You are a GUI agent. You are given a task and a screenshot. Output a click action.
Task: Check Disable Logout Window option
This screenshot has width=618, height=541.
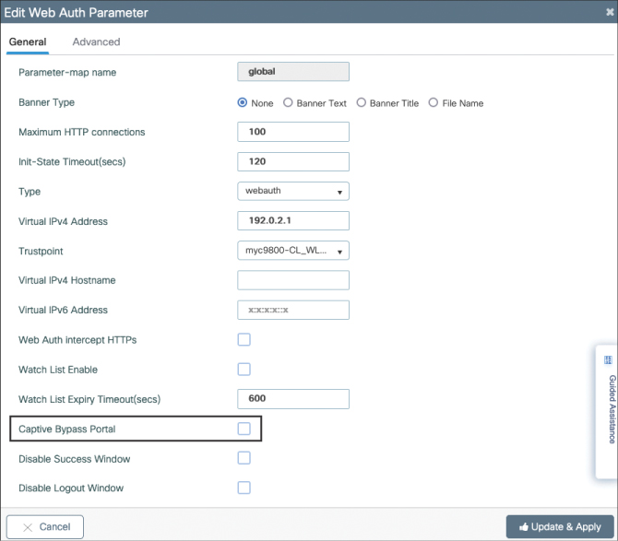click(x=244, y=488)
